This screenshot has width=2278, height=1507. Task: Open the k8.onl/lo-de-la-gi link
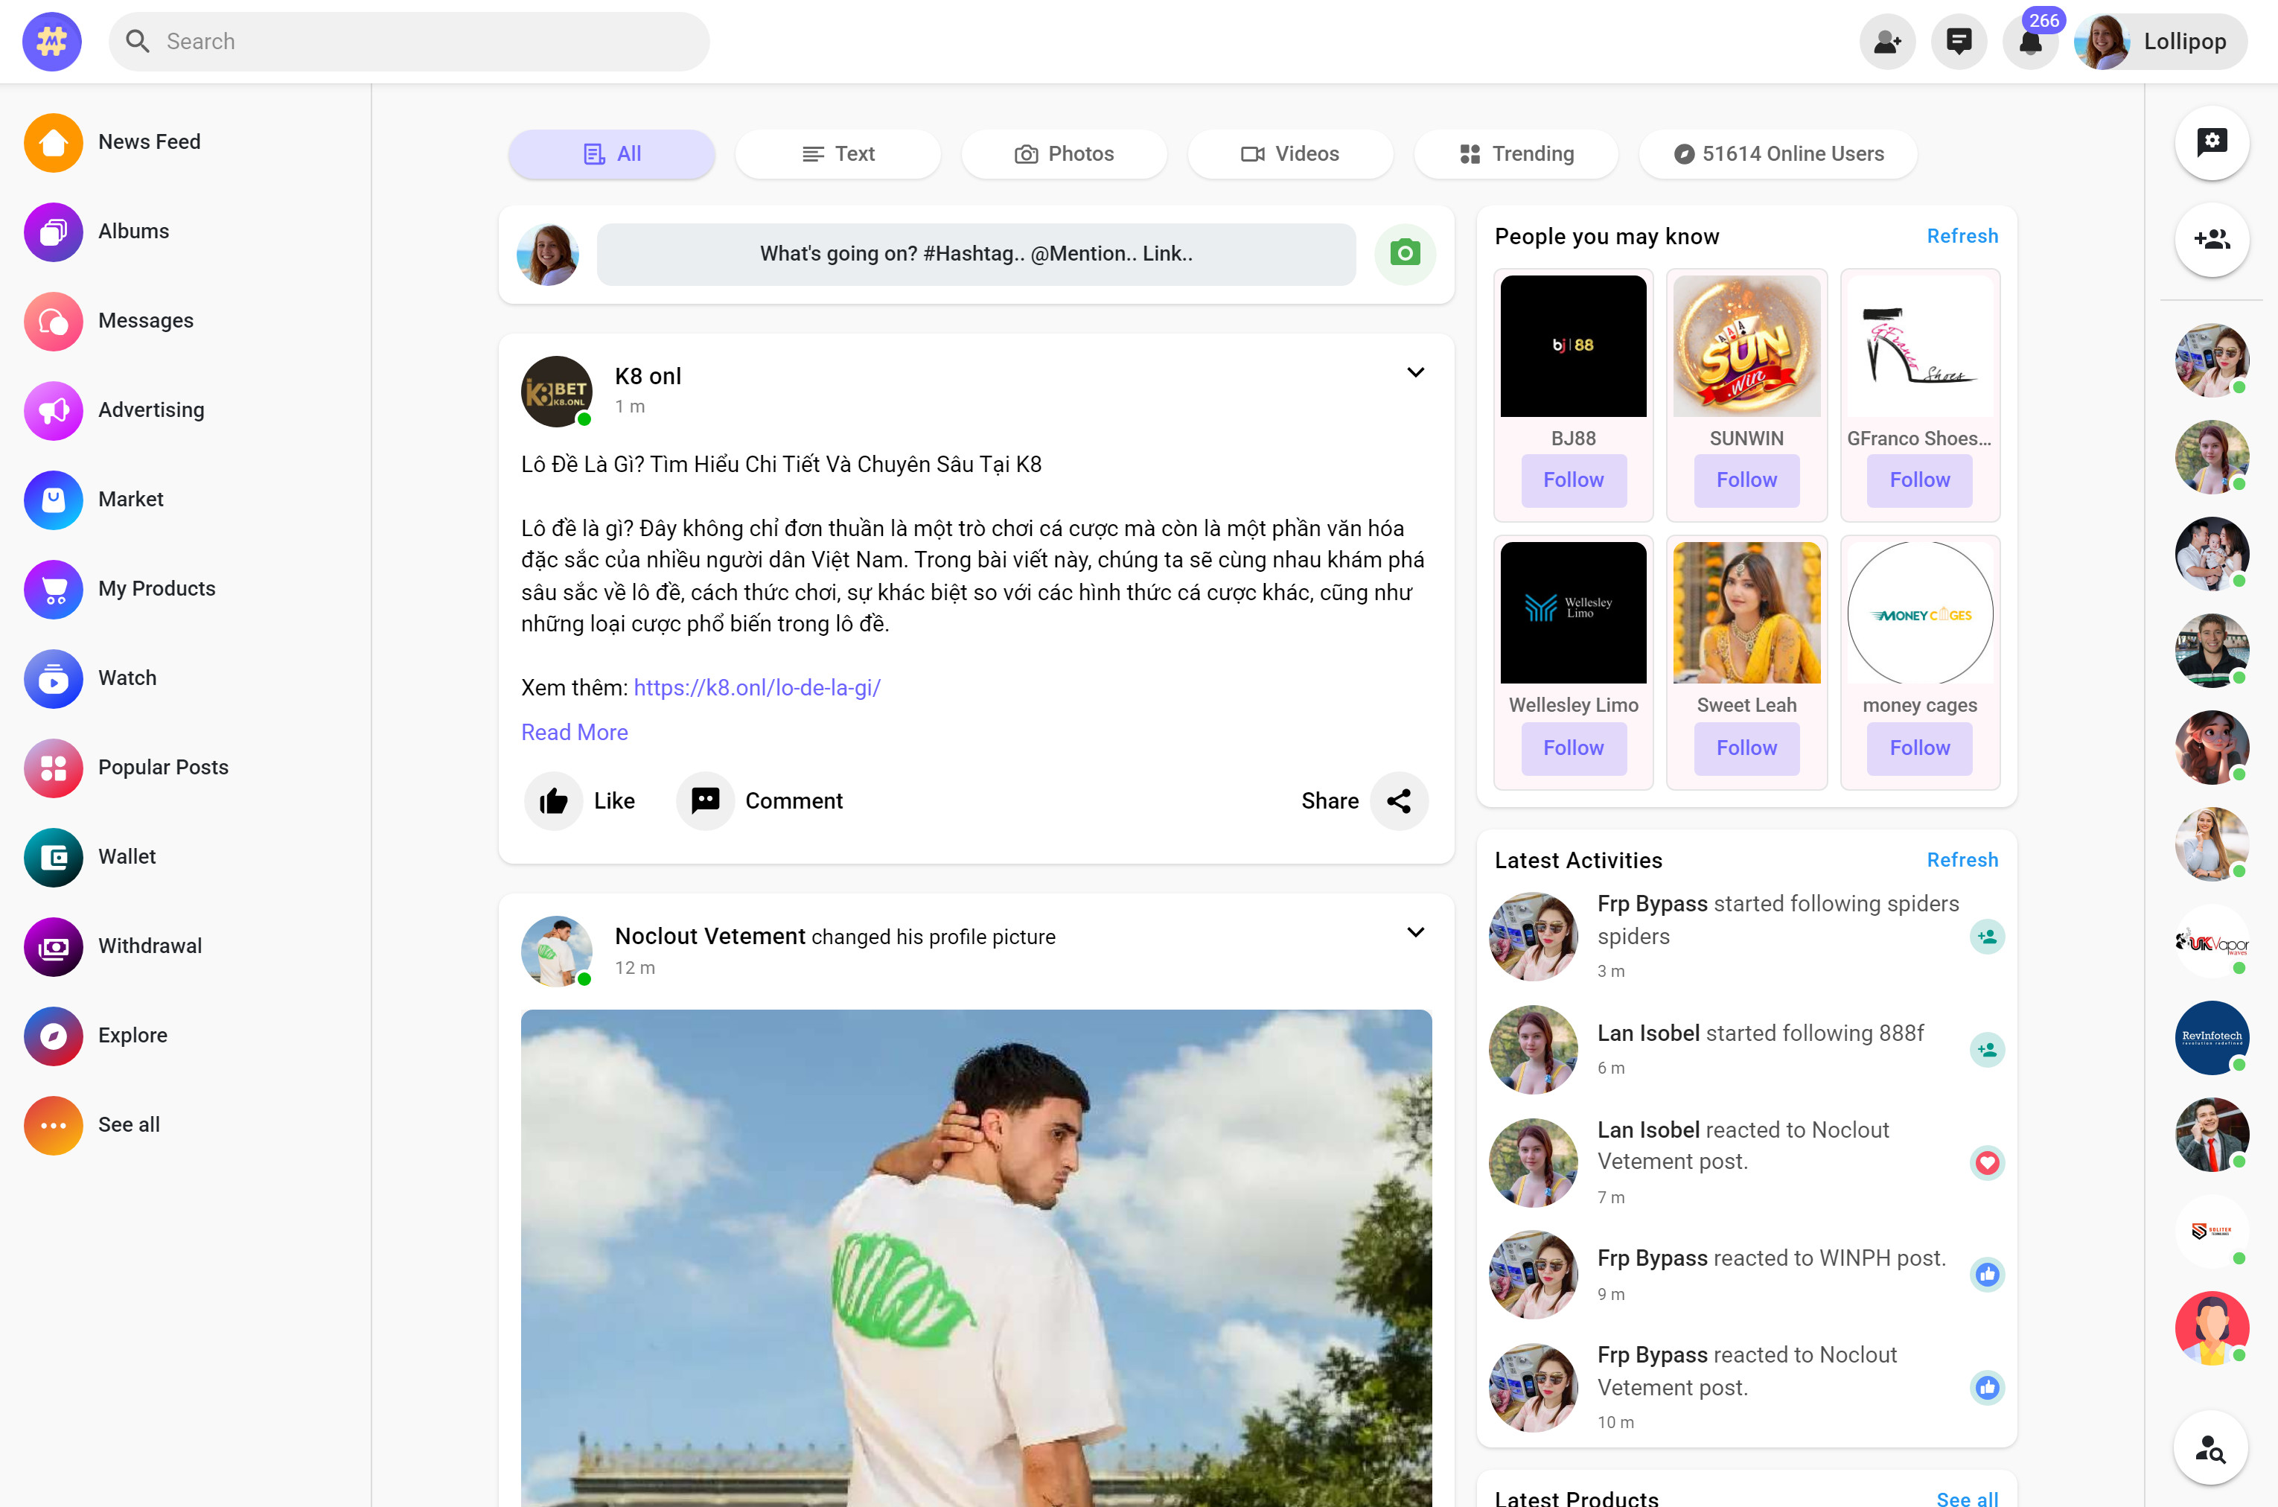tap(756, 687)
